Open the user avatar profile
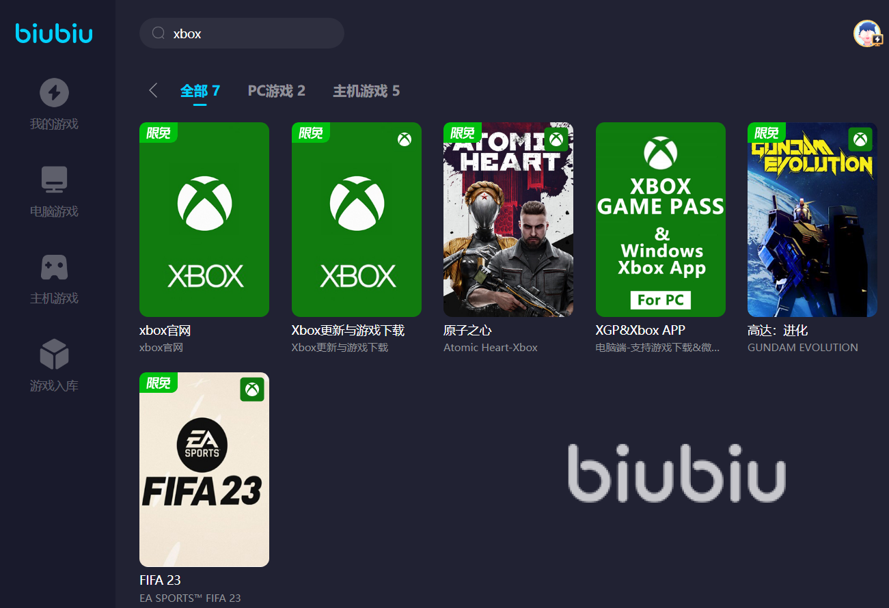The width and height of the screenshot is (889, 608). pyautogui.click(x=867, y=33)
